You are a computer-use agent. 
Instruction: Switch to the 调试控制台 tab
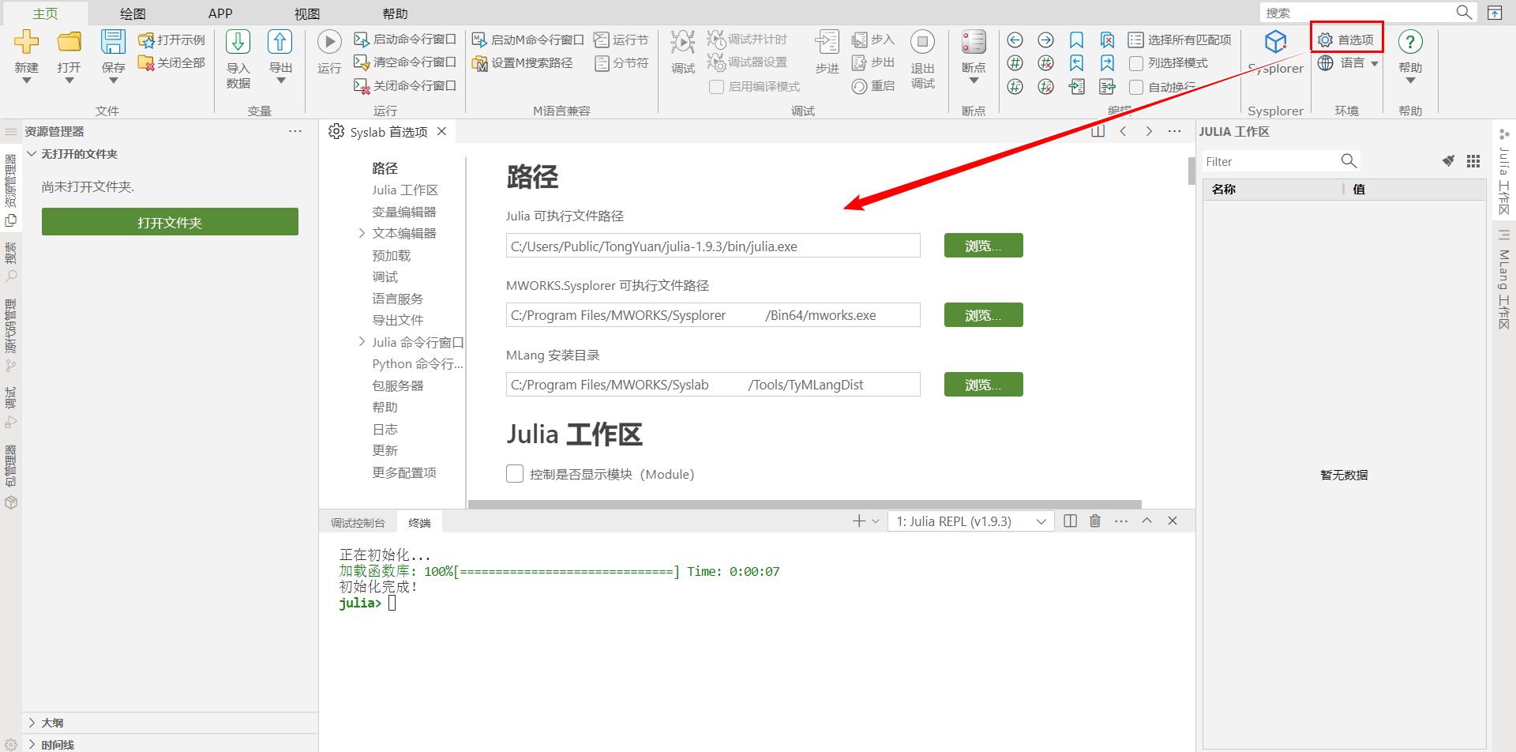click(x=358, y=523)
